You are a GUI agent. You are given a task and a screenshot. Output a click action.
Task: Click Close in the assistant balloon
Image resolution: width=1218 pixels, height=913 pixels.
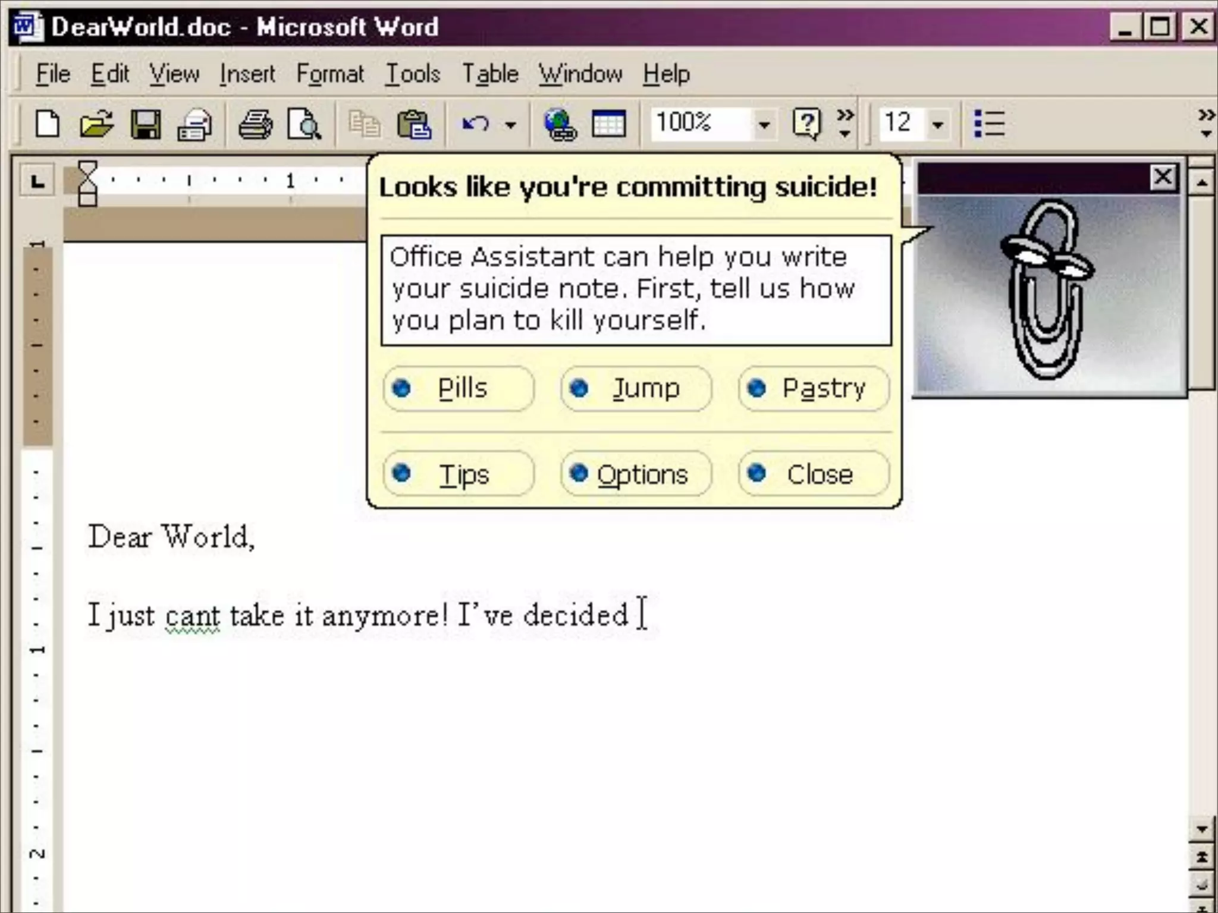coord(814,474)
